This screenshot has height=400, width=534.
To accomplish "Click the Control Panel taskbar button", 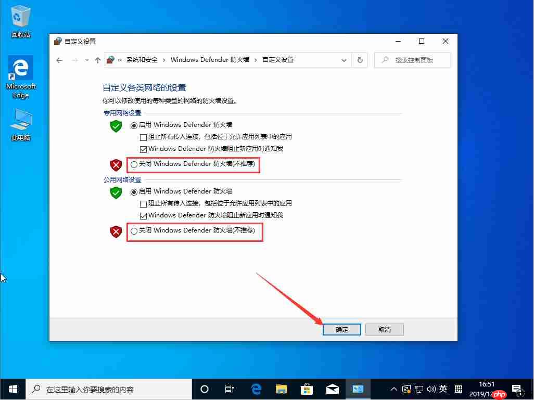I will tap(358, 389).
